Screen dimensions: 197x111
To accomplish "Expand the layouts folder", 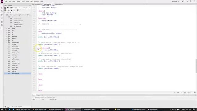I will (x=7, y=38).
